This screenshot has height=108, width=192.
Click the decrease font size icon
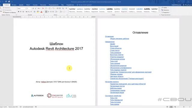(x=35, y=8)
